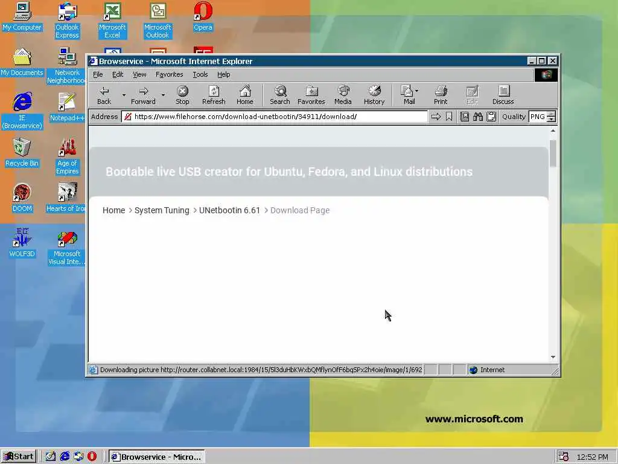The width and height of the screenshot is (618, 464).
Task: Click the Windows logo throbber in the IE window
Action: point(546,74)
